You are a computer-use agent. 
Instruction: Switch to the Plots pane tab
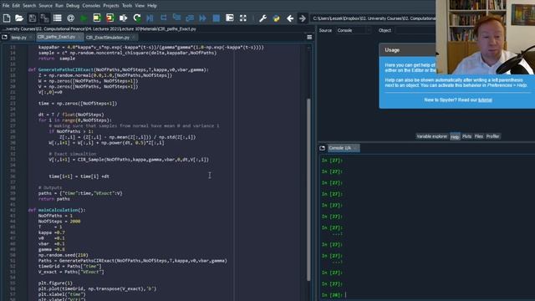(466, 136)
